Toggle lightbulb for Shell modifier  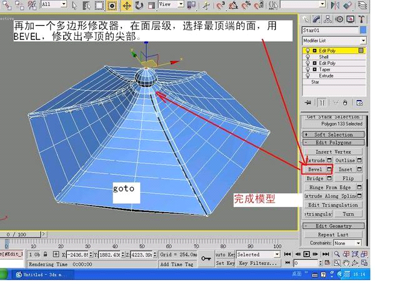click(x=307, y=57)
